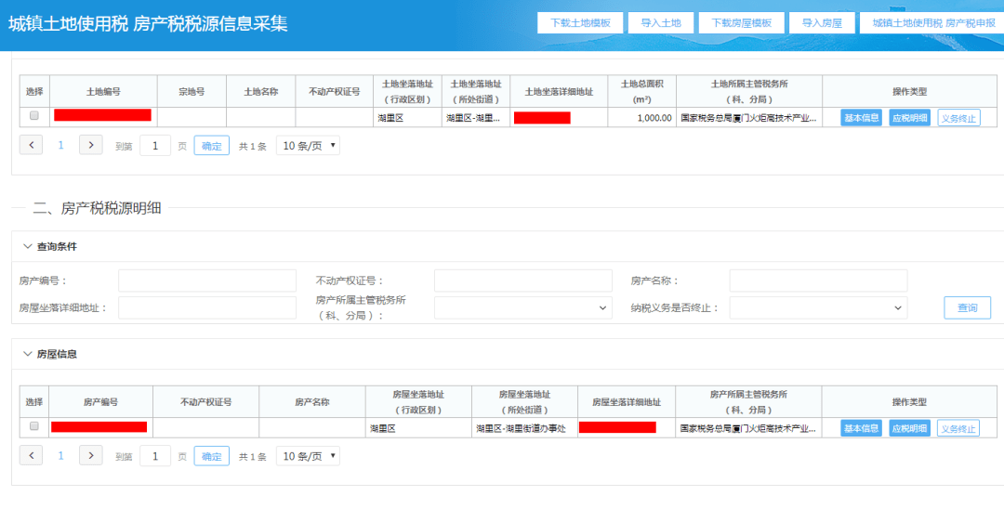Tick the checkbox in the house table row

[34, 426]
